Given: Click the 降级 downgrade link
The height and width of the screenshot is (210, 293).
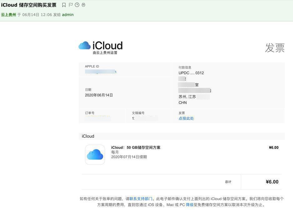Looking at the screenshot, I should (x=190, y=205).
